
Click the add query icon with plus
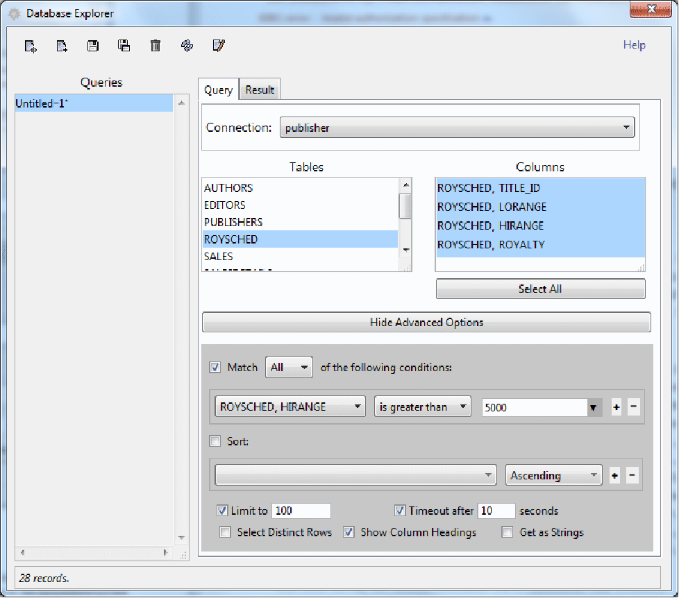pyautogui.click(x=62, y=46)
